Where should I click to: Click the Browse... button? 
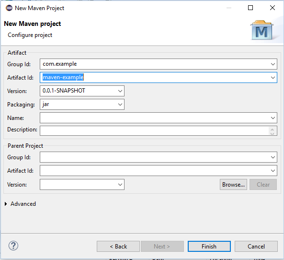tap(233, 185)
